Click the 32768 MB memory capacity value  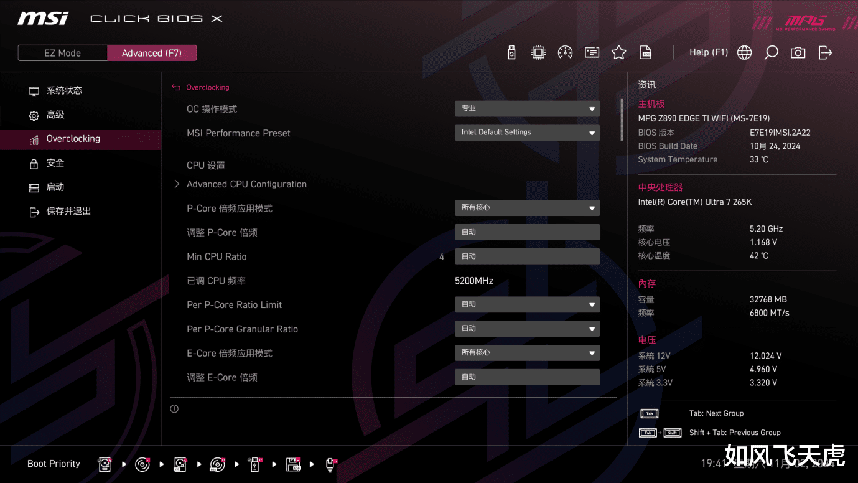(x=768, y=299)
